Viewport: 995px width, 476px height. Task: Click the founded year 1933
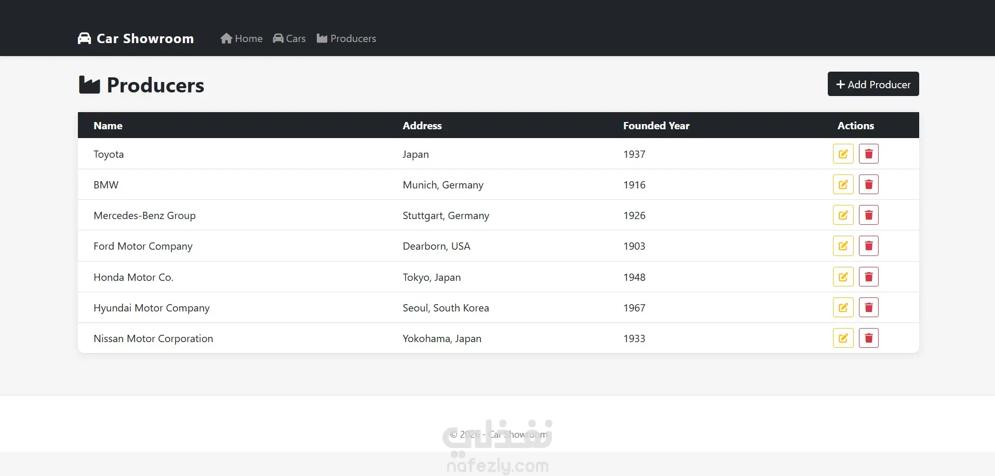[634, 338]
